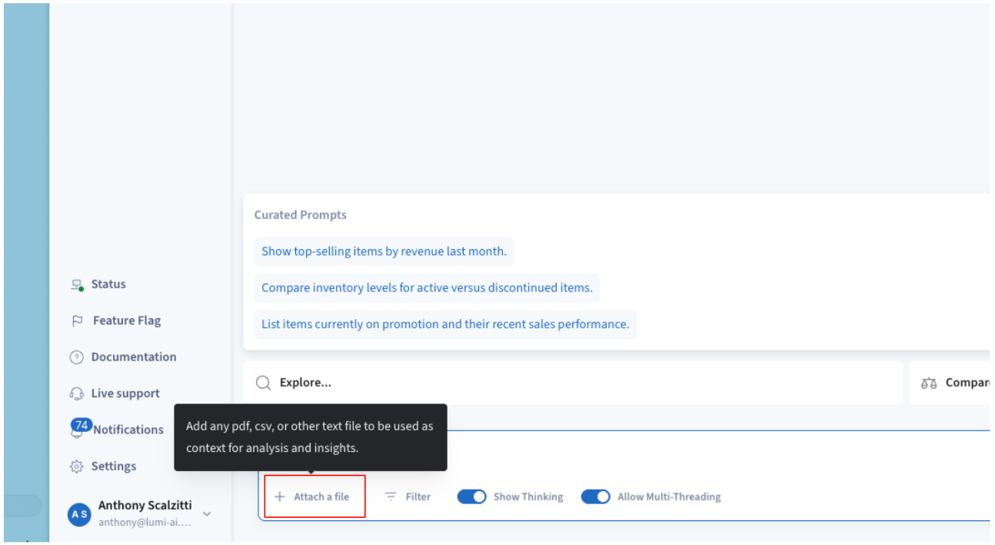Click the Explore magnifying glass icon

point(263,383)
